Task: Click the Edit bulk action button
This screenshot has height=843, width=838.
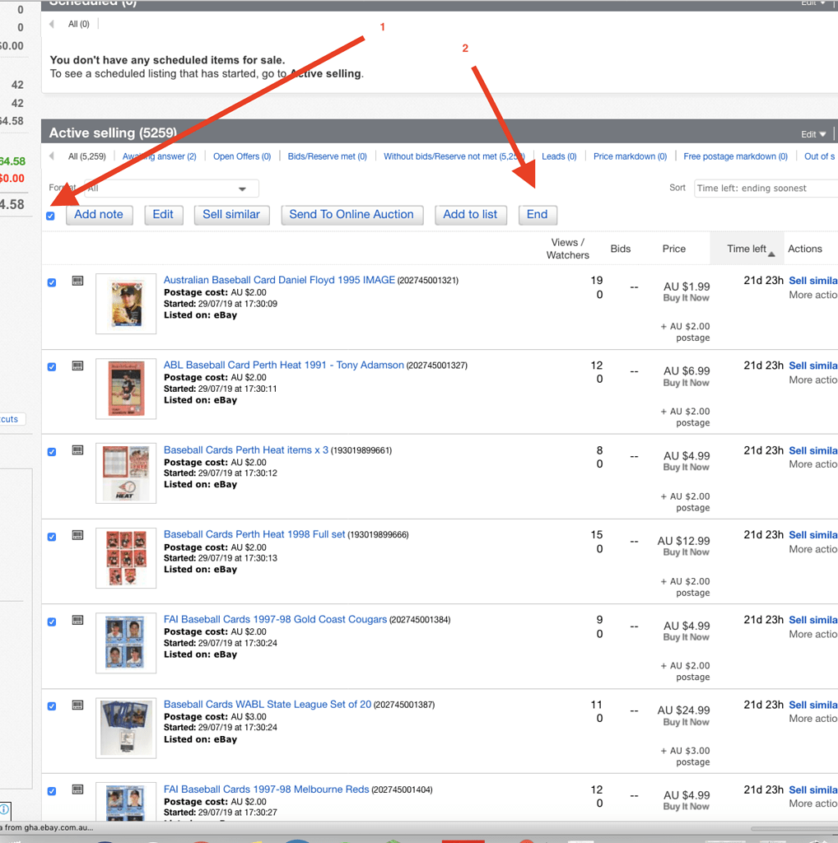Action: [164, 215]
